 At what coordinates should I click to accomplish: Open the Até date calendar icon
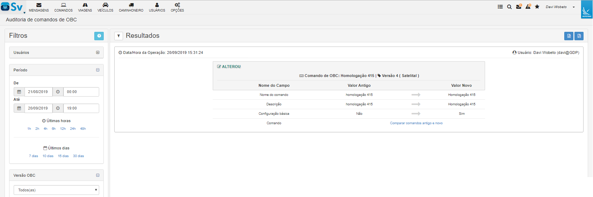pos(19,108)
